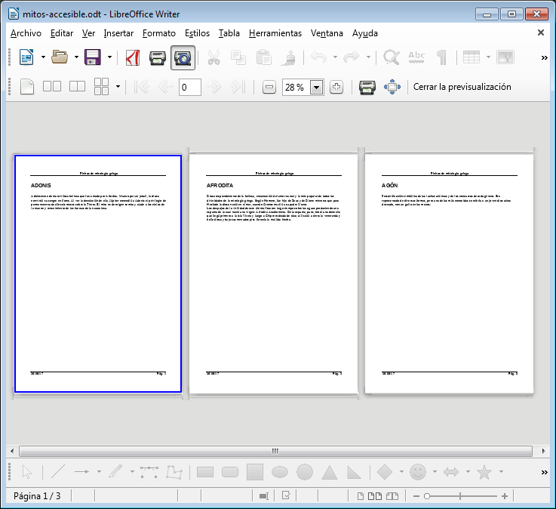Image resolution: width=556 pixels, height=509 pixels.
Task: Go to last page icon
Action: (238, 87)
